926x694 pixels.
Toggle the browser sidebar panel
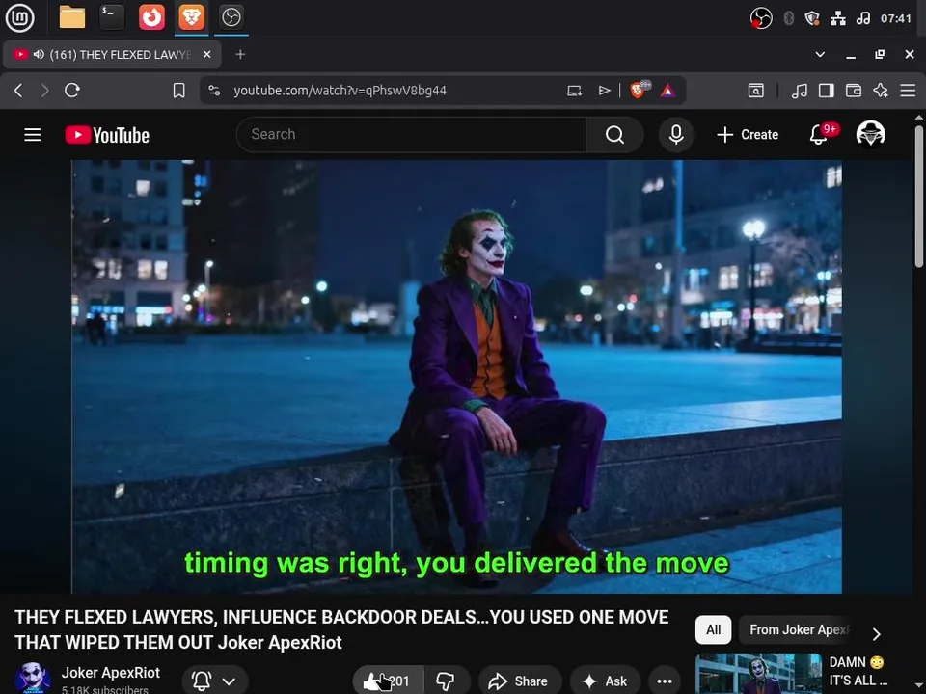pyautogui.click(x=827, y=91)
